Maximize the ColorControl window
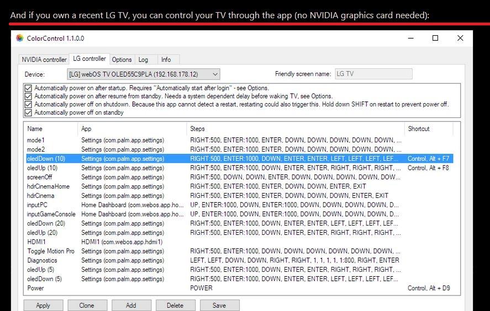490x311 pixels. [435, 38]
